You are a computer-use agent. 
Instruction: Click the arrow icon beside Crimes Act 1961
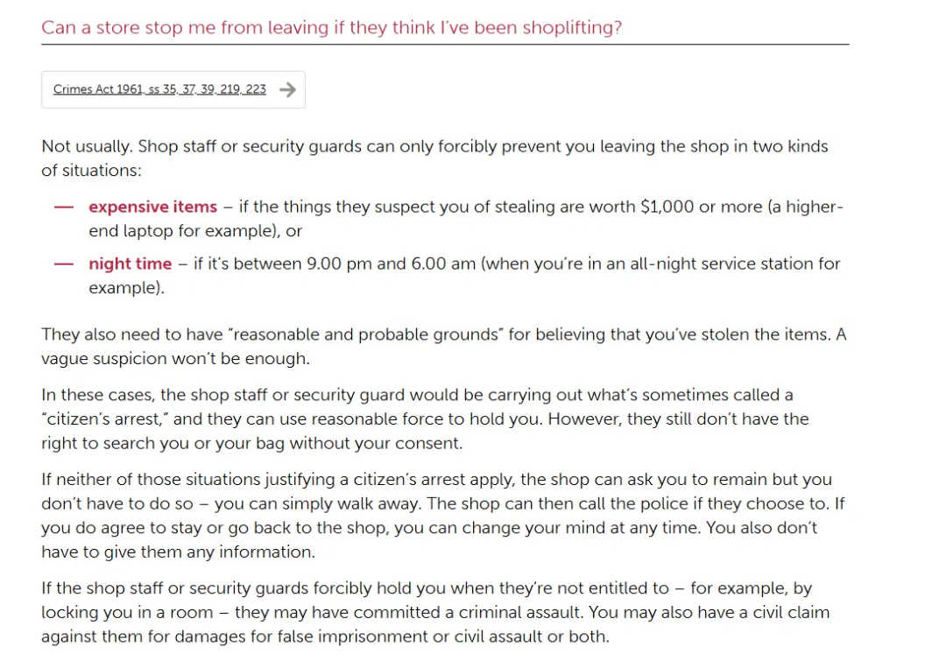point(288,90)
